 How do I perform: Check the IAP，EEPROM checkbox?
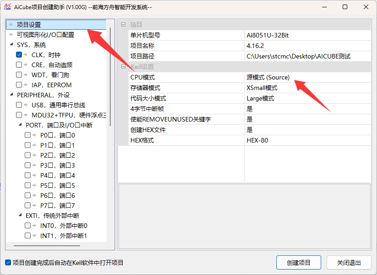coord(19,85)
